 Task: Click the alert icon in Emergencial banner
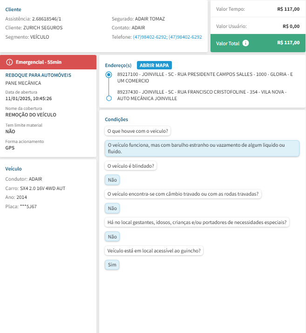[9, 62]
